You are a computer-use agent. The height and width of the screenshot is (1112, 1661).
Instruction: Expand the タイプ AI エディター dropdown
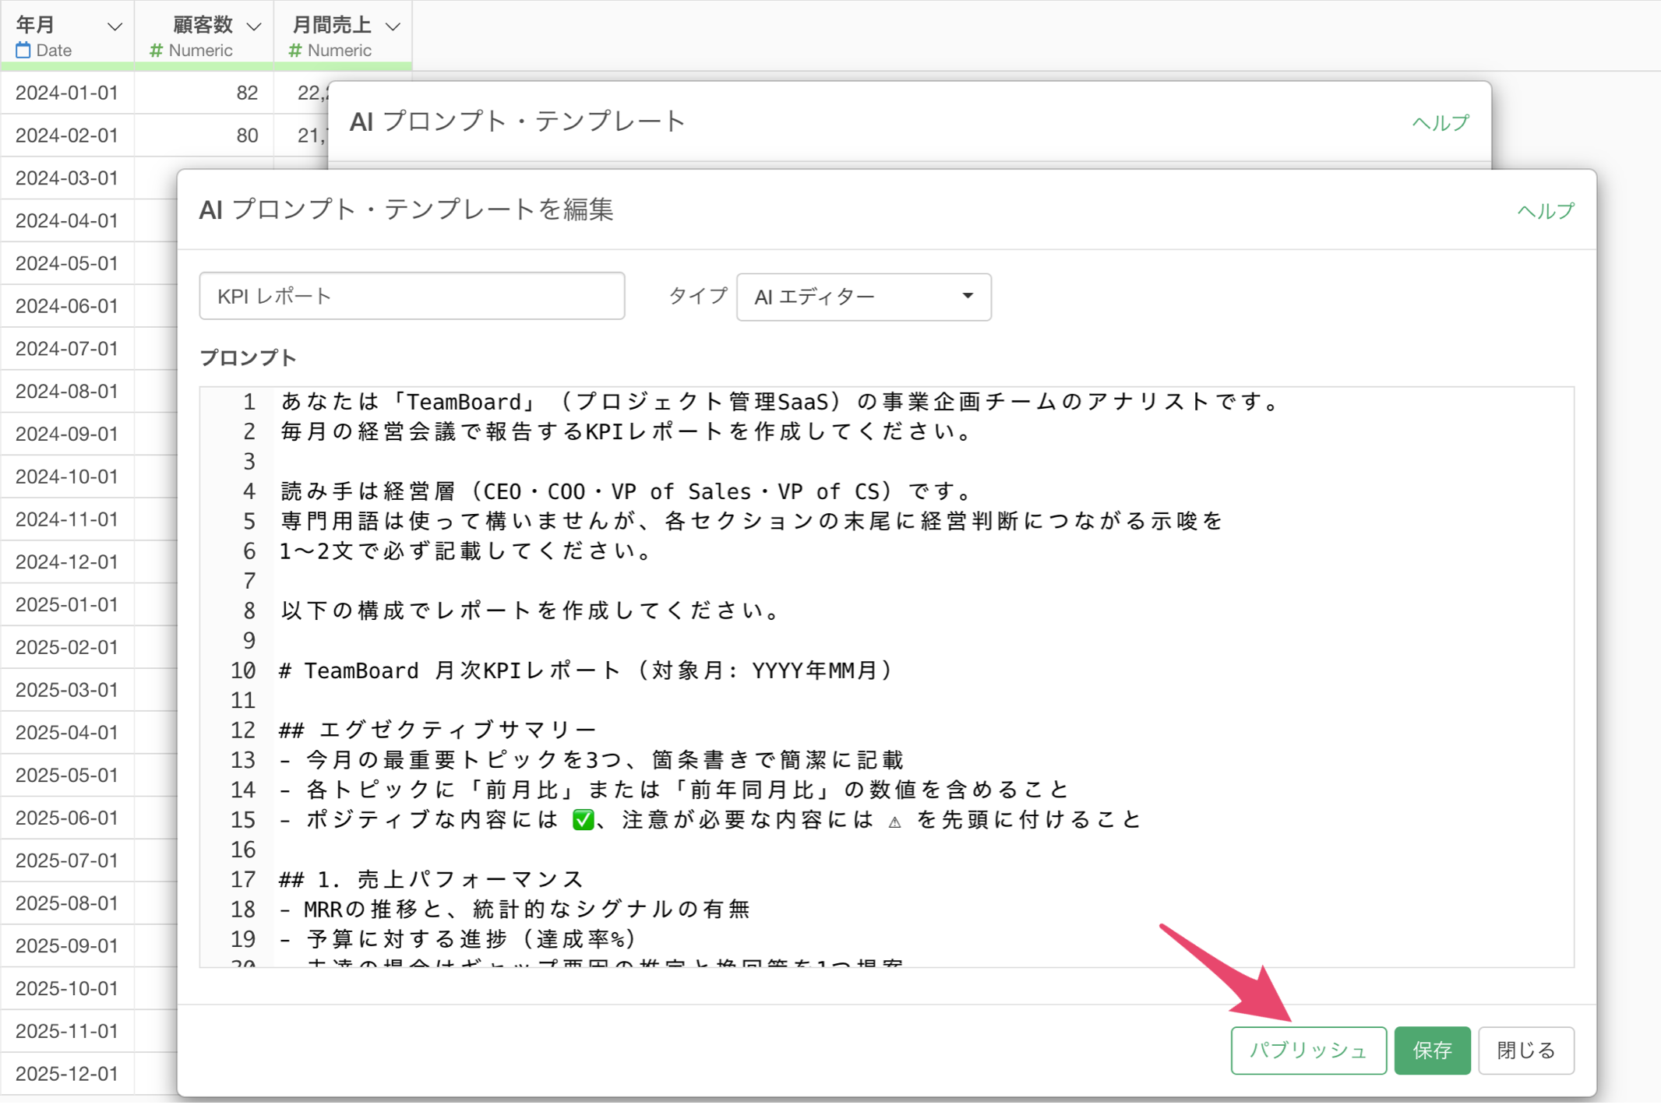[x=863, y=297]
